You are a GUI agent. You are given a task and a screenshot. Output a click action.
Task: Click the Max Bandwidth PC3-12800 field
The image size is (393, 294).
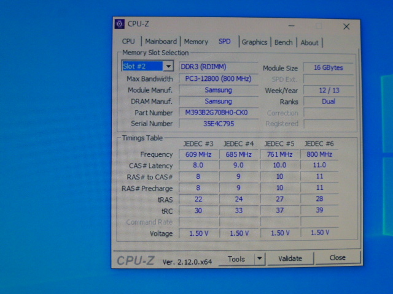pos(218,79)
